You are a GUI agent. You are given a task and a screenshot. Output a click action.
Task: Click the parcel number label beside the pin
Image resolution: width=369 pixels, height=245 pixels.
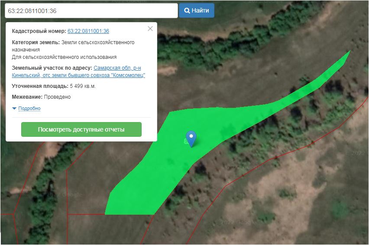point(186,141)
